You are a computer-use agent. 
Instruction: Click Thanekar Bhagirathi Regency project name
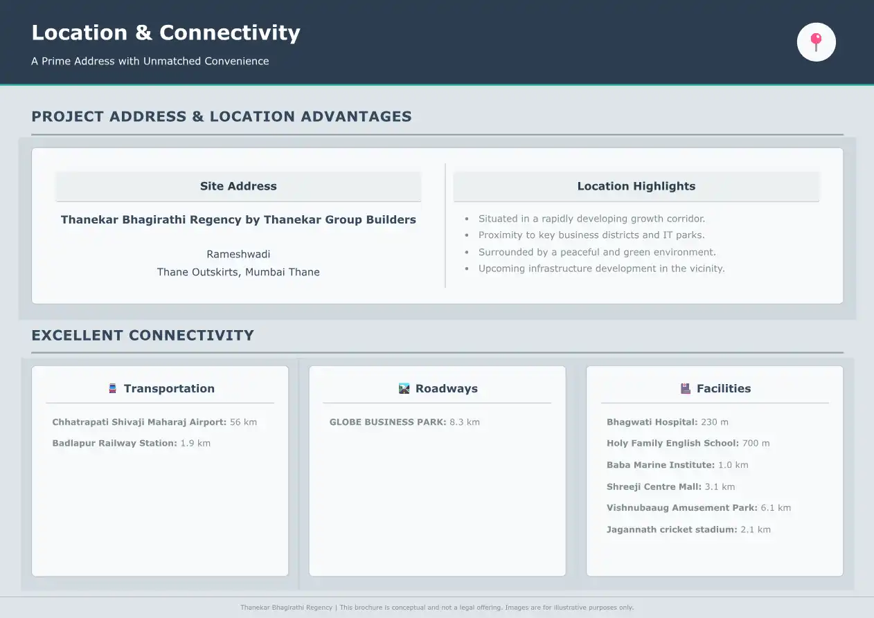(x=238, y=220)
